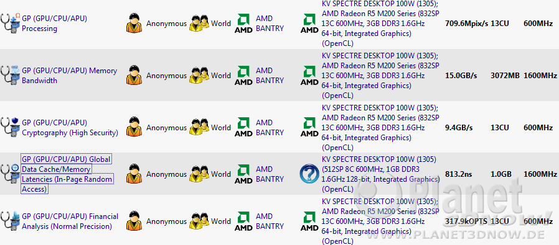Click the Financial Analysis chart benchmark icon
The image size is (559, 245).
tap(11, 221)
